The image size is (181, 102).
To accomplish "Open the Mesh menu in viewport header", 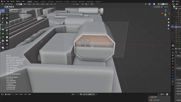I will point(38,4).
